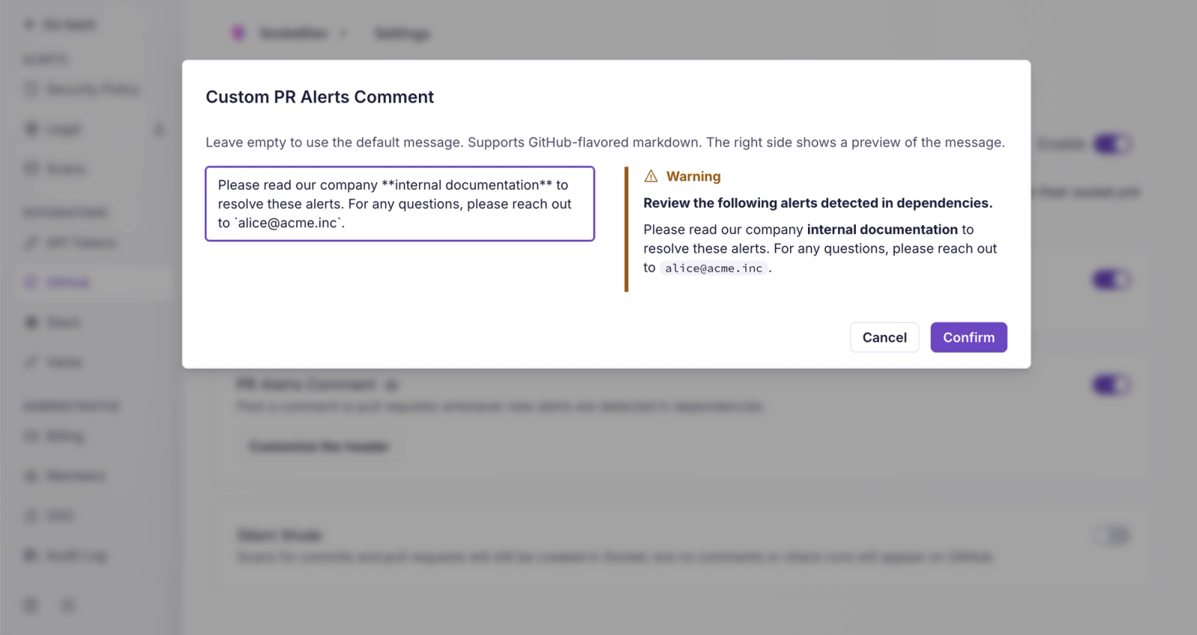Focus the custom comment markdown text area
1197x635 pixels.
(400, 203)
